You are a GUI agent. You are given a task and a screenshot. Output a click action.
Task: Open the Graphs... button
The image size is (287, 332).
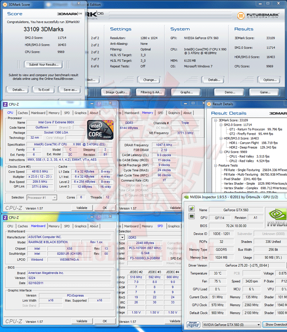[x=187, y=92]
